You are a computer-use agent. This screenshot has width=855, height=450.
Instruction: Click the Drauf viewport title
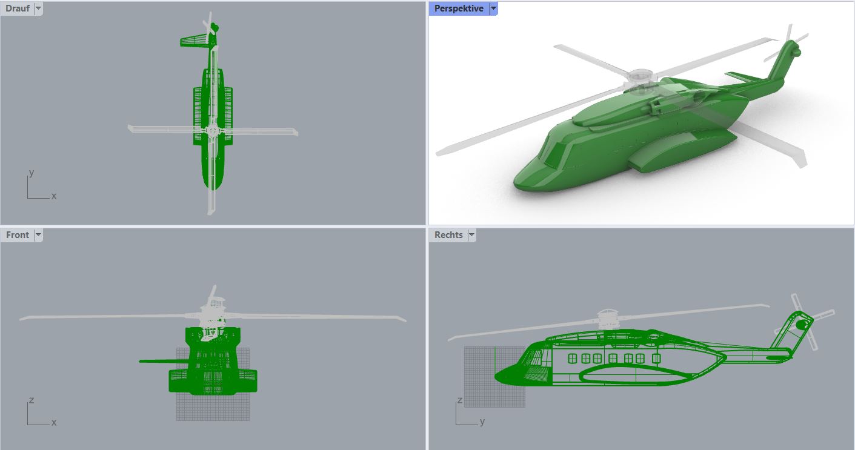tap(18, 8)
